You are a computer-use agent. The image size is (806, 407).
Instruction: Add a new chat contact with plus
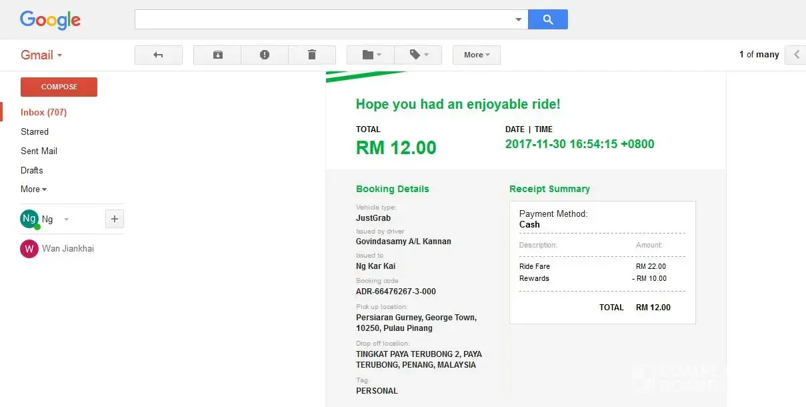click(x=114, y=219)
